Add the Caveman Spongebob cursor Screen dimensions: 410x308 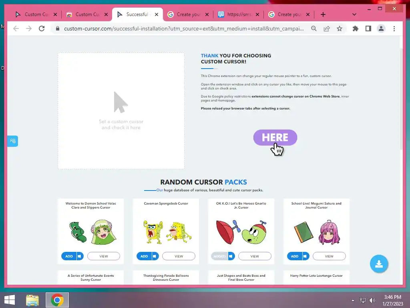click(x=144, y=256)
